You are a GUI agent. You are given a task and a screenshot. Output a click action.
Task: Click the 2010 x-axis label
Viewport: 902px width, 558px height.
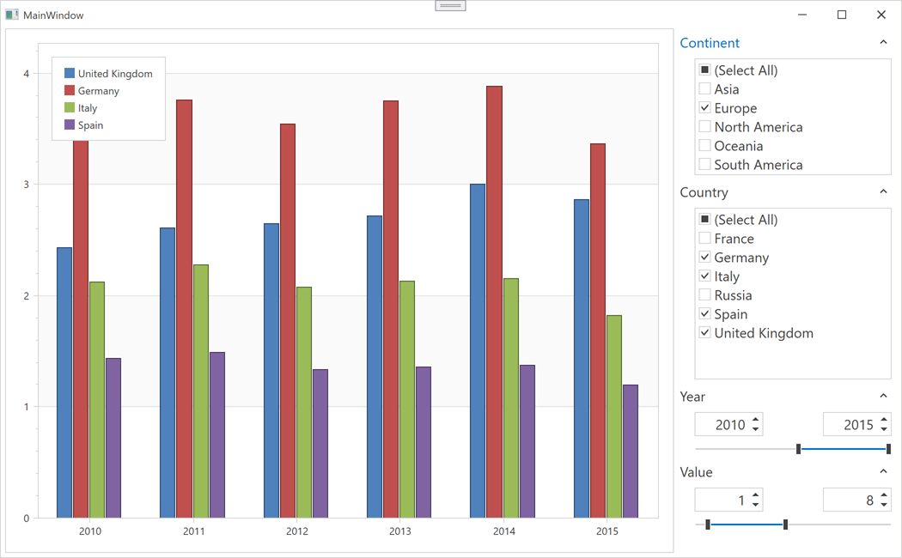coord(90,531)
